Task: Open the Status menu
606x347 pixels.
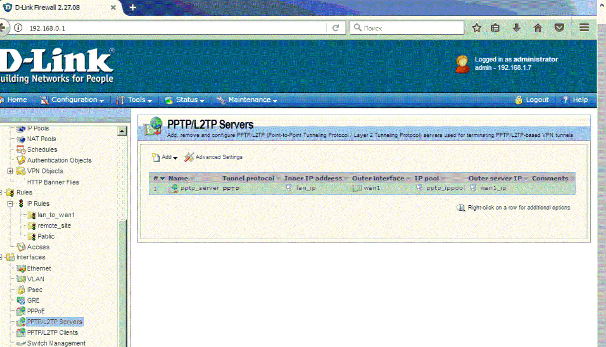Action: [184, 100]
